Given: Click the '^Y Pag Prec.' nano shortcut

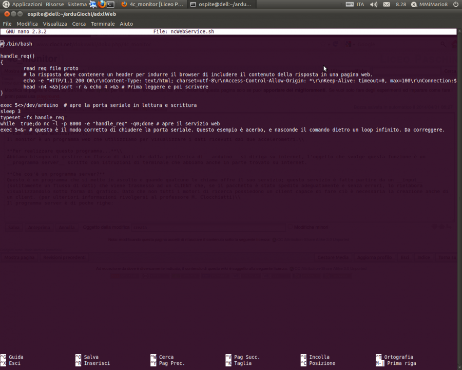Looking at the screenshot, I should 168,363.
